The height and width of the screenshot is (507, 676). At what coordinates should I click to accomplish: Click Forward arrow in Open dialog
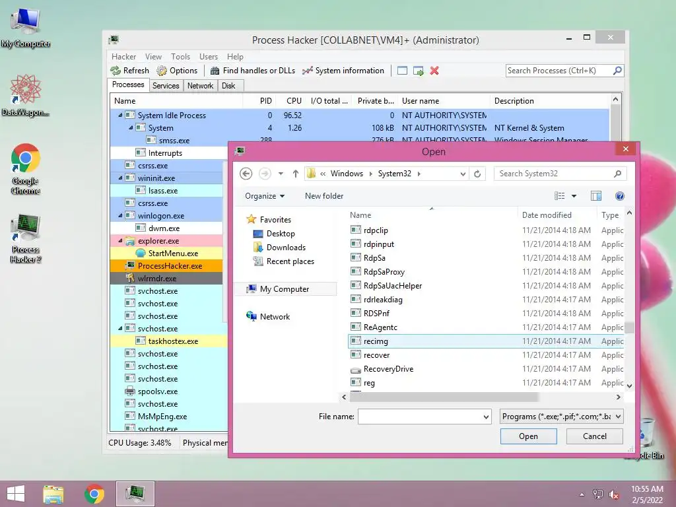[265, 174]
